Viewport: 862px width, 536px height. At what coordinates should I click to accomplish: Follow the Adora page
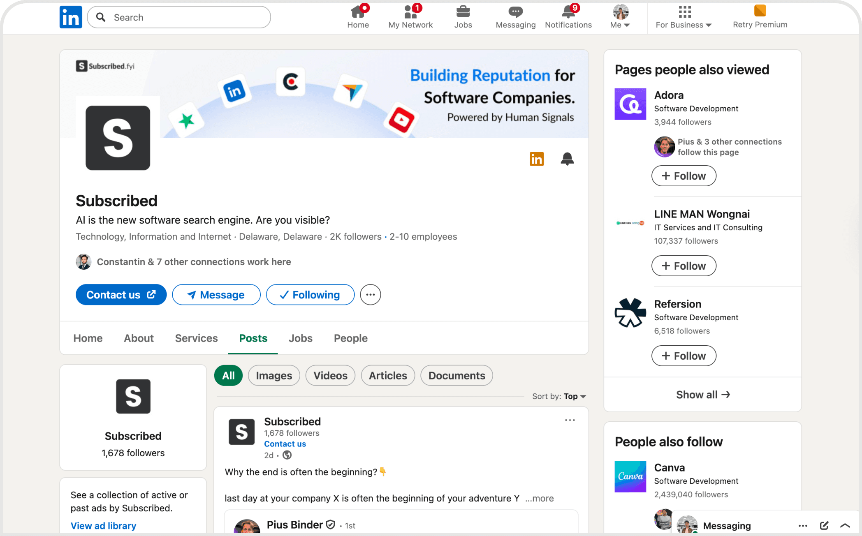pos(684,176)
